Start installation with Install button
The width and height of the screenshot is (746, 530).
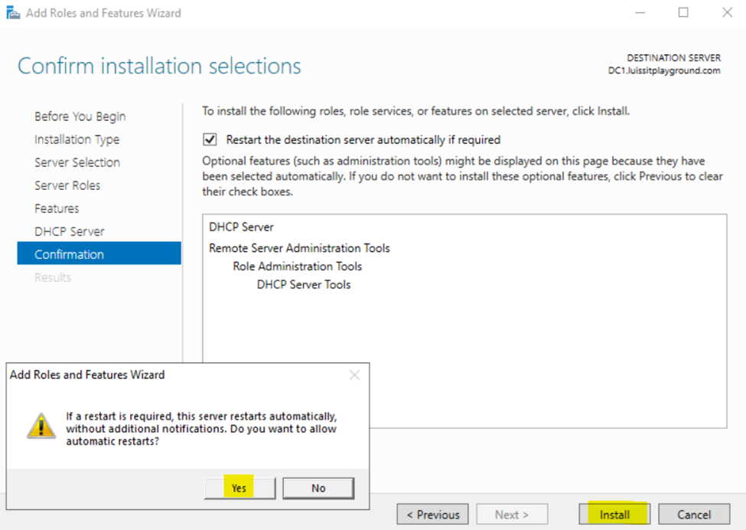coord(614,514)
